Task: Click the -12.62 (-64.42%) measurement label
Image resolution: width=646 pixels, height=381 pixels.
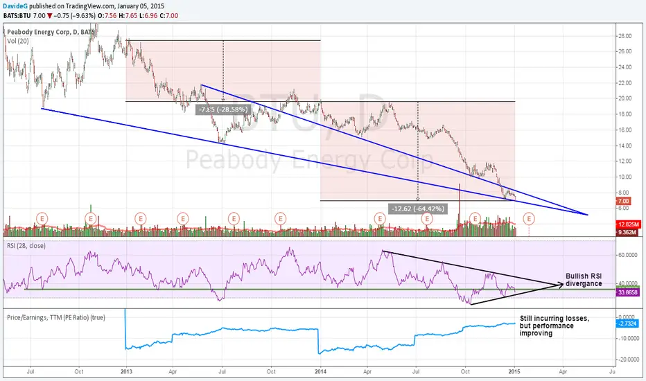Action: [x=418, y=209]
